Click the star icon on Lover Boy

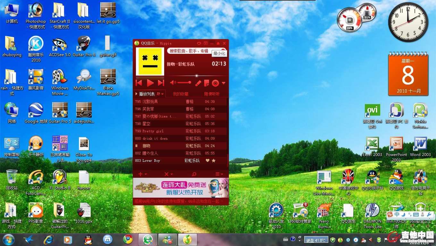pos(214,160)
